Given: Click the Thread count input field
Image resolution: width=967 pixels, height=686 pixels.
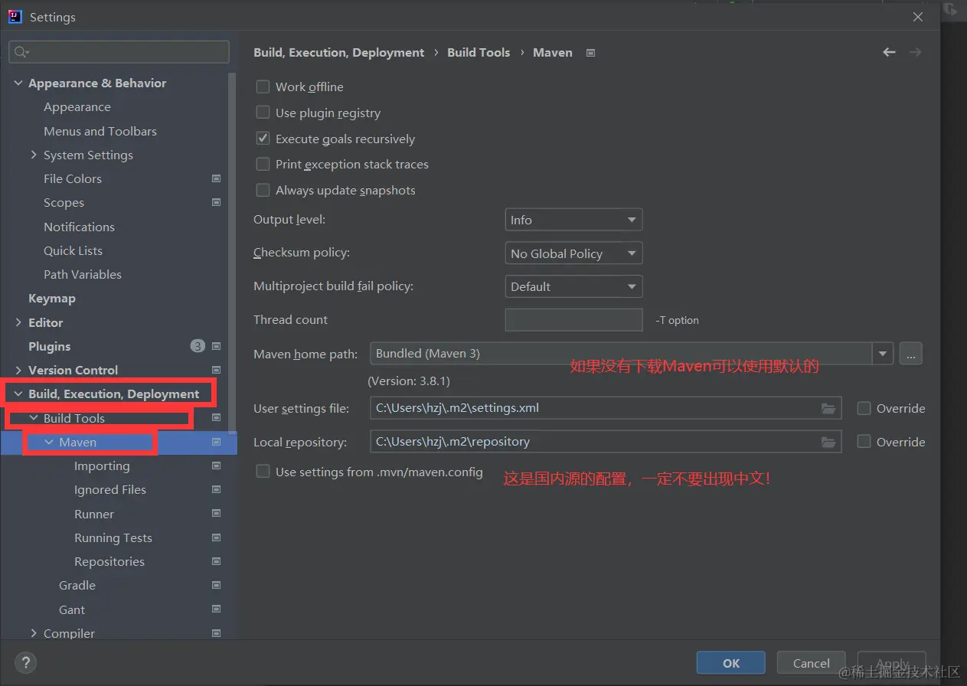Looking at the screenshot, I should [573, 320].
